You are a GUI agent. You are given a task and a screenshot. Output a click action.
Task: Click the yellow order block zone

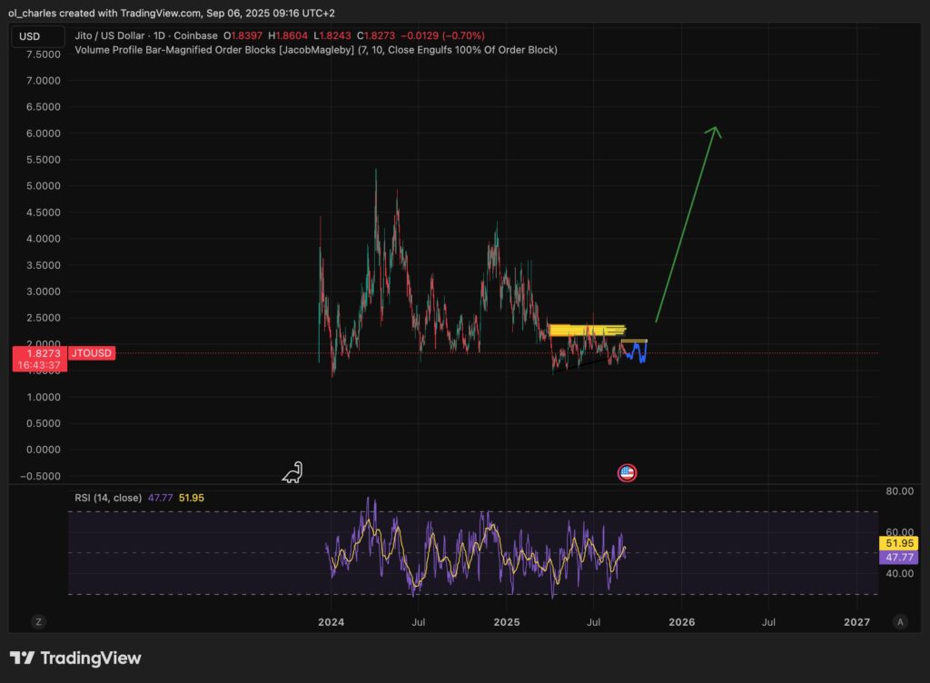[x=587, y=330]
